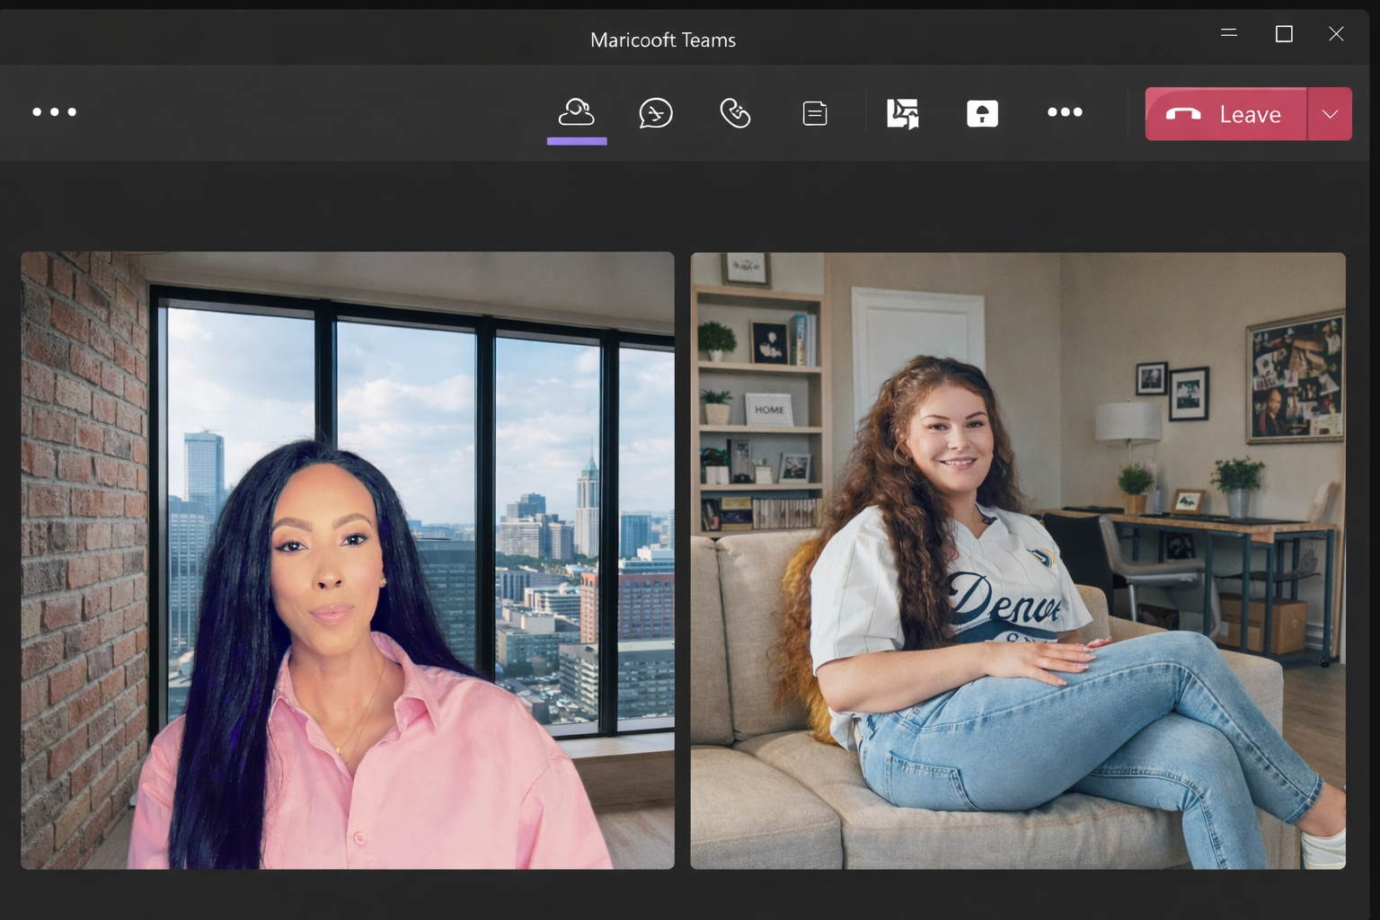
Task: Click the Leave text label
Action: point(1250,115)
